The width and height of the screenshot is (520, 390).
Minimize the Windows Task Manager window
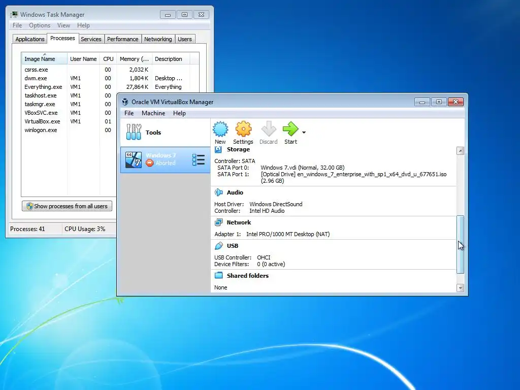click(x=168, y=15)
